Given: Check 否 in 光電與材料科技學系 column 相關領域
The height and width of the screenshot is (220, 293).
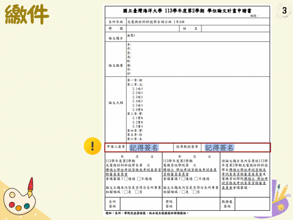Looking at the screenshot, I should pyautogui.click(x=137, y=192).
